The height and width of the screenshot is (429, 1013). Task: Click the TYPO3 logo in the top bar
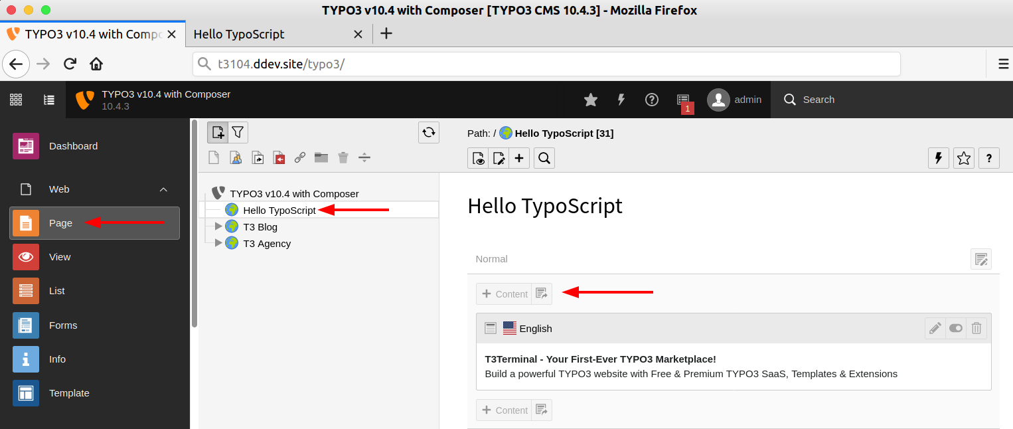(85, 100)
